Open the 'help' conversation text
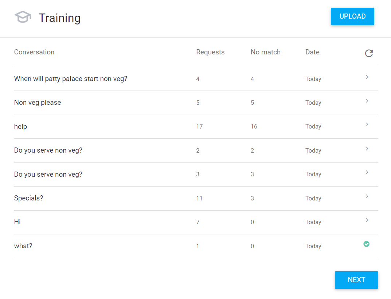This screenshot has width=391, height=299. 20,126
